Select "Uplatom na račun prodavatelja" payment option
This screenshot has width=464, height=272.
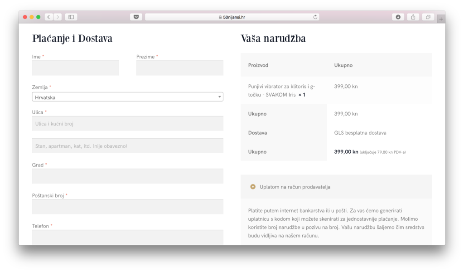[253, 187]
